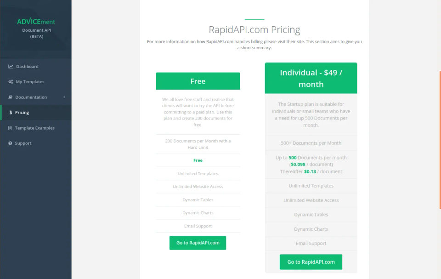The height and width of the screenshot is (279, 441).
Task: Click the Template Examples file icon
Action: (11, 128)
